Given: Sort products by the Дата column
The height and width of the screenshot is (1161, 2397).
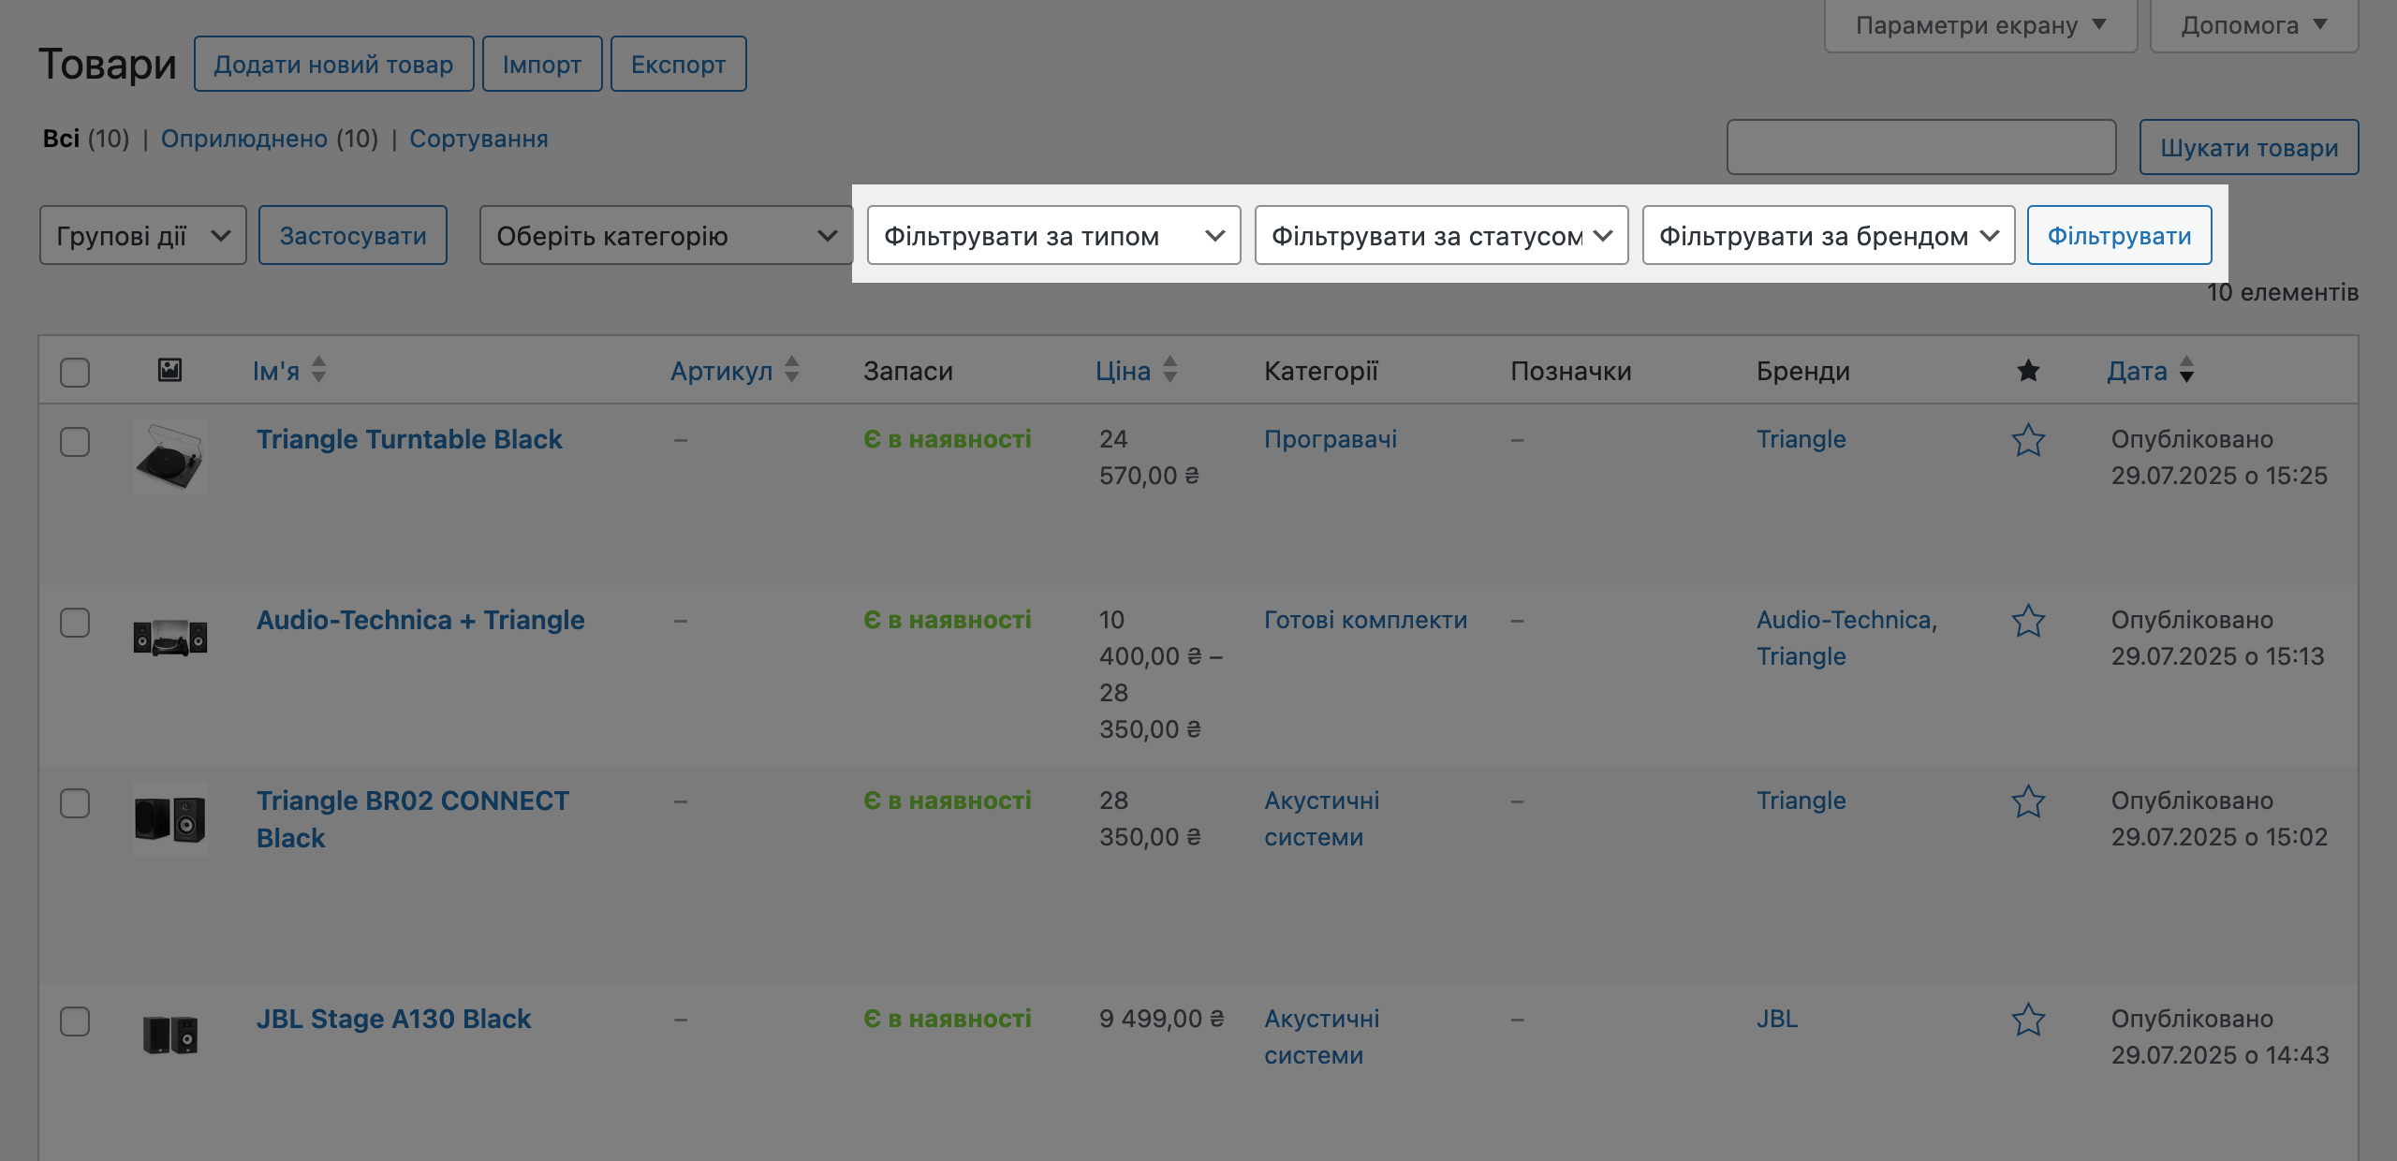Looking at the screenshot, I should point(2139,370).
